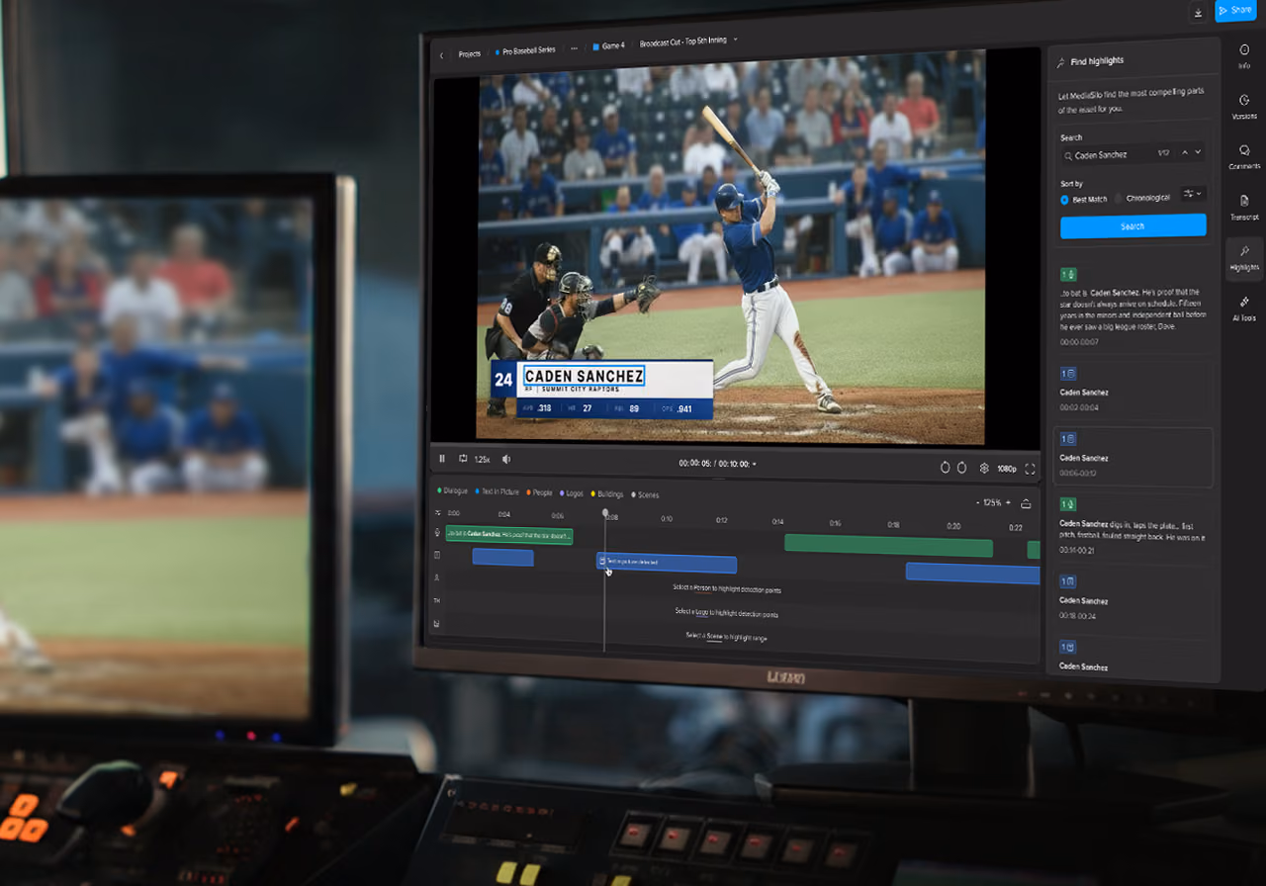This screenshot has width=1266, height=886.
Task: Click the blue Search button
Action: (x=1132, y=226)
